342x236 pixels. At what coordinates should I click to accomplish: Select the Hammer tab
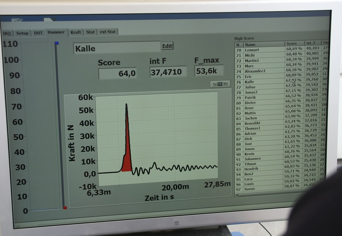(x=56, y=32)
